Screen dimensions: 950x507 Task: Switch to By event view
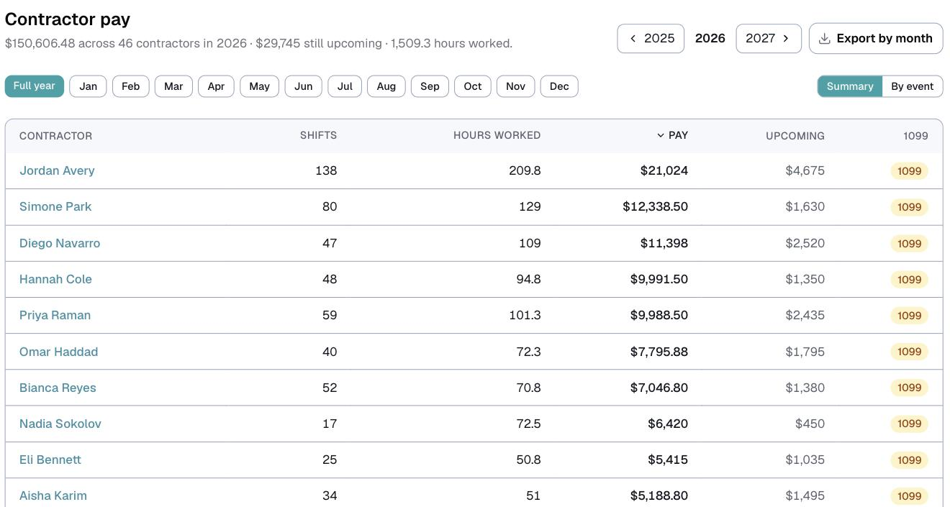[913, 86]
